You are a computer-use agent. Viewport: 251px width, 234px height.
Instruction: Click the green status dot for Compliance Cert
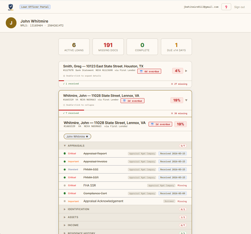[x=65, y=193]
